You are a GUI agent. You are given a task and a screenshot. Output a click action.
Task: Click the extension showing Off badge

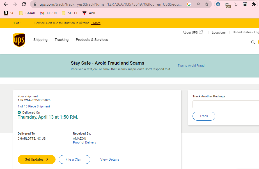click(x=228, y=5)
